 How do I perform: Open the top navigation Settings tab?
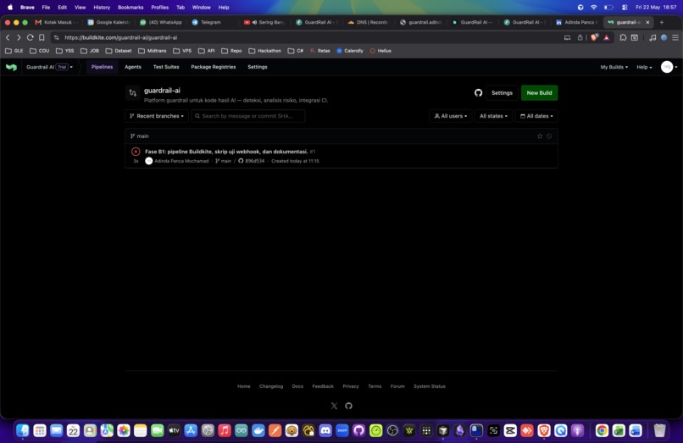pos(258,67)
